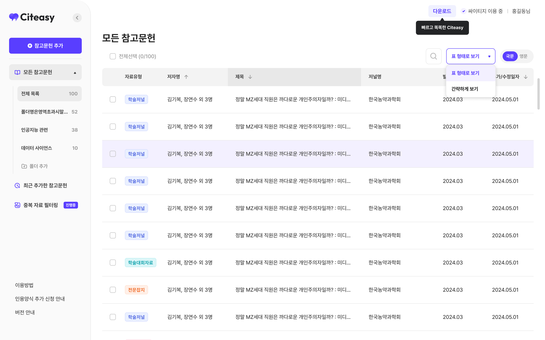Open the 표 형태로 보기 dropdown
The image size is (545, 340).
coord(471,56)
